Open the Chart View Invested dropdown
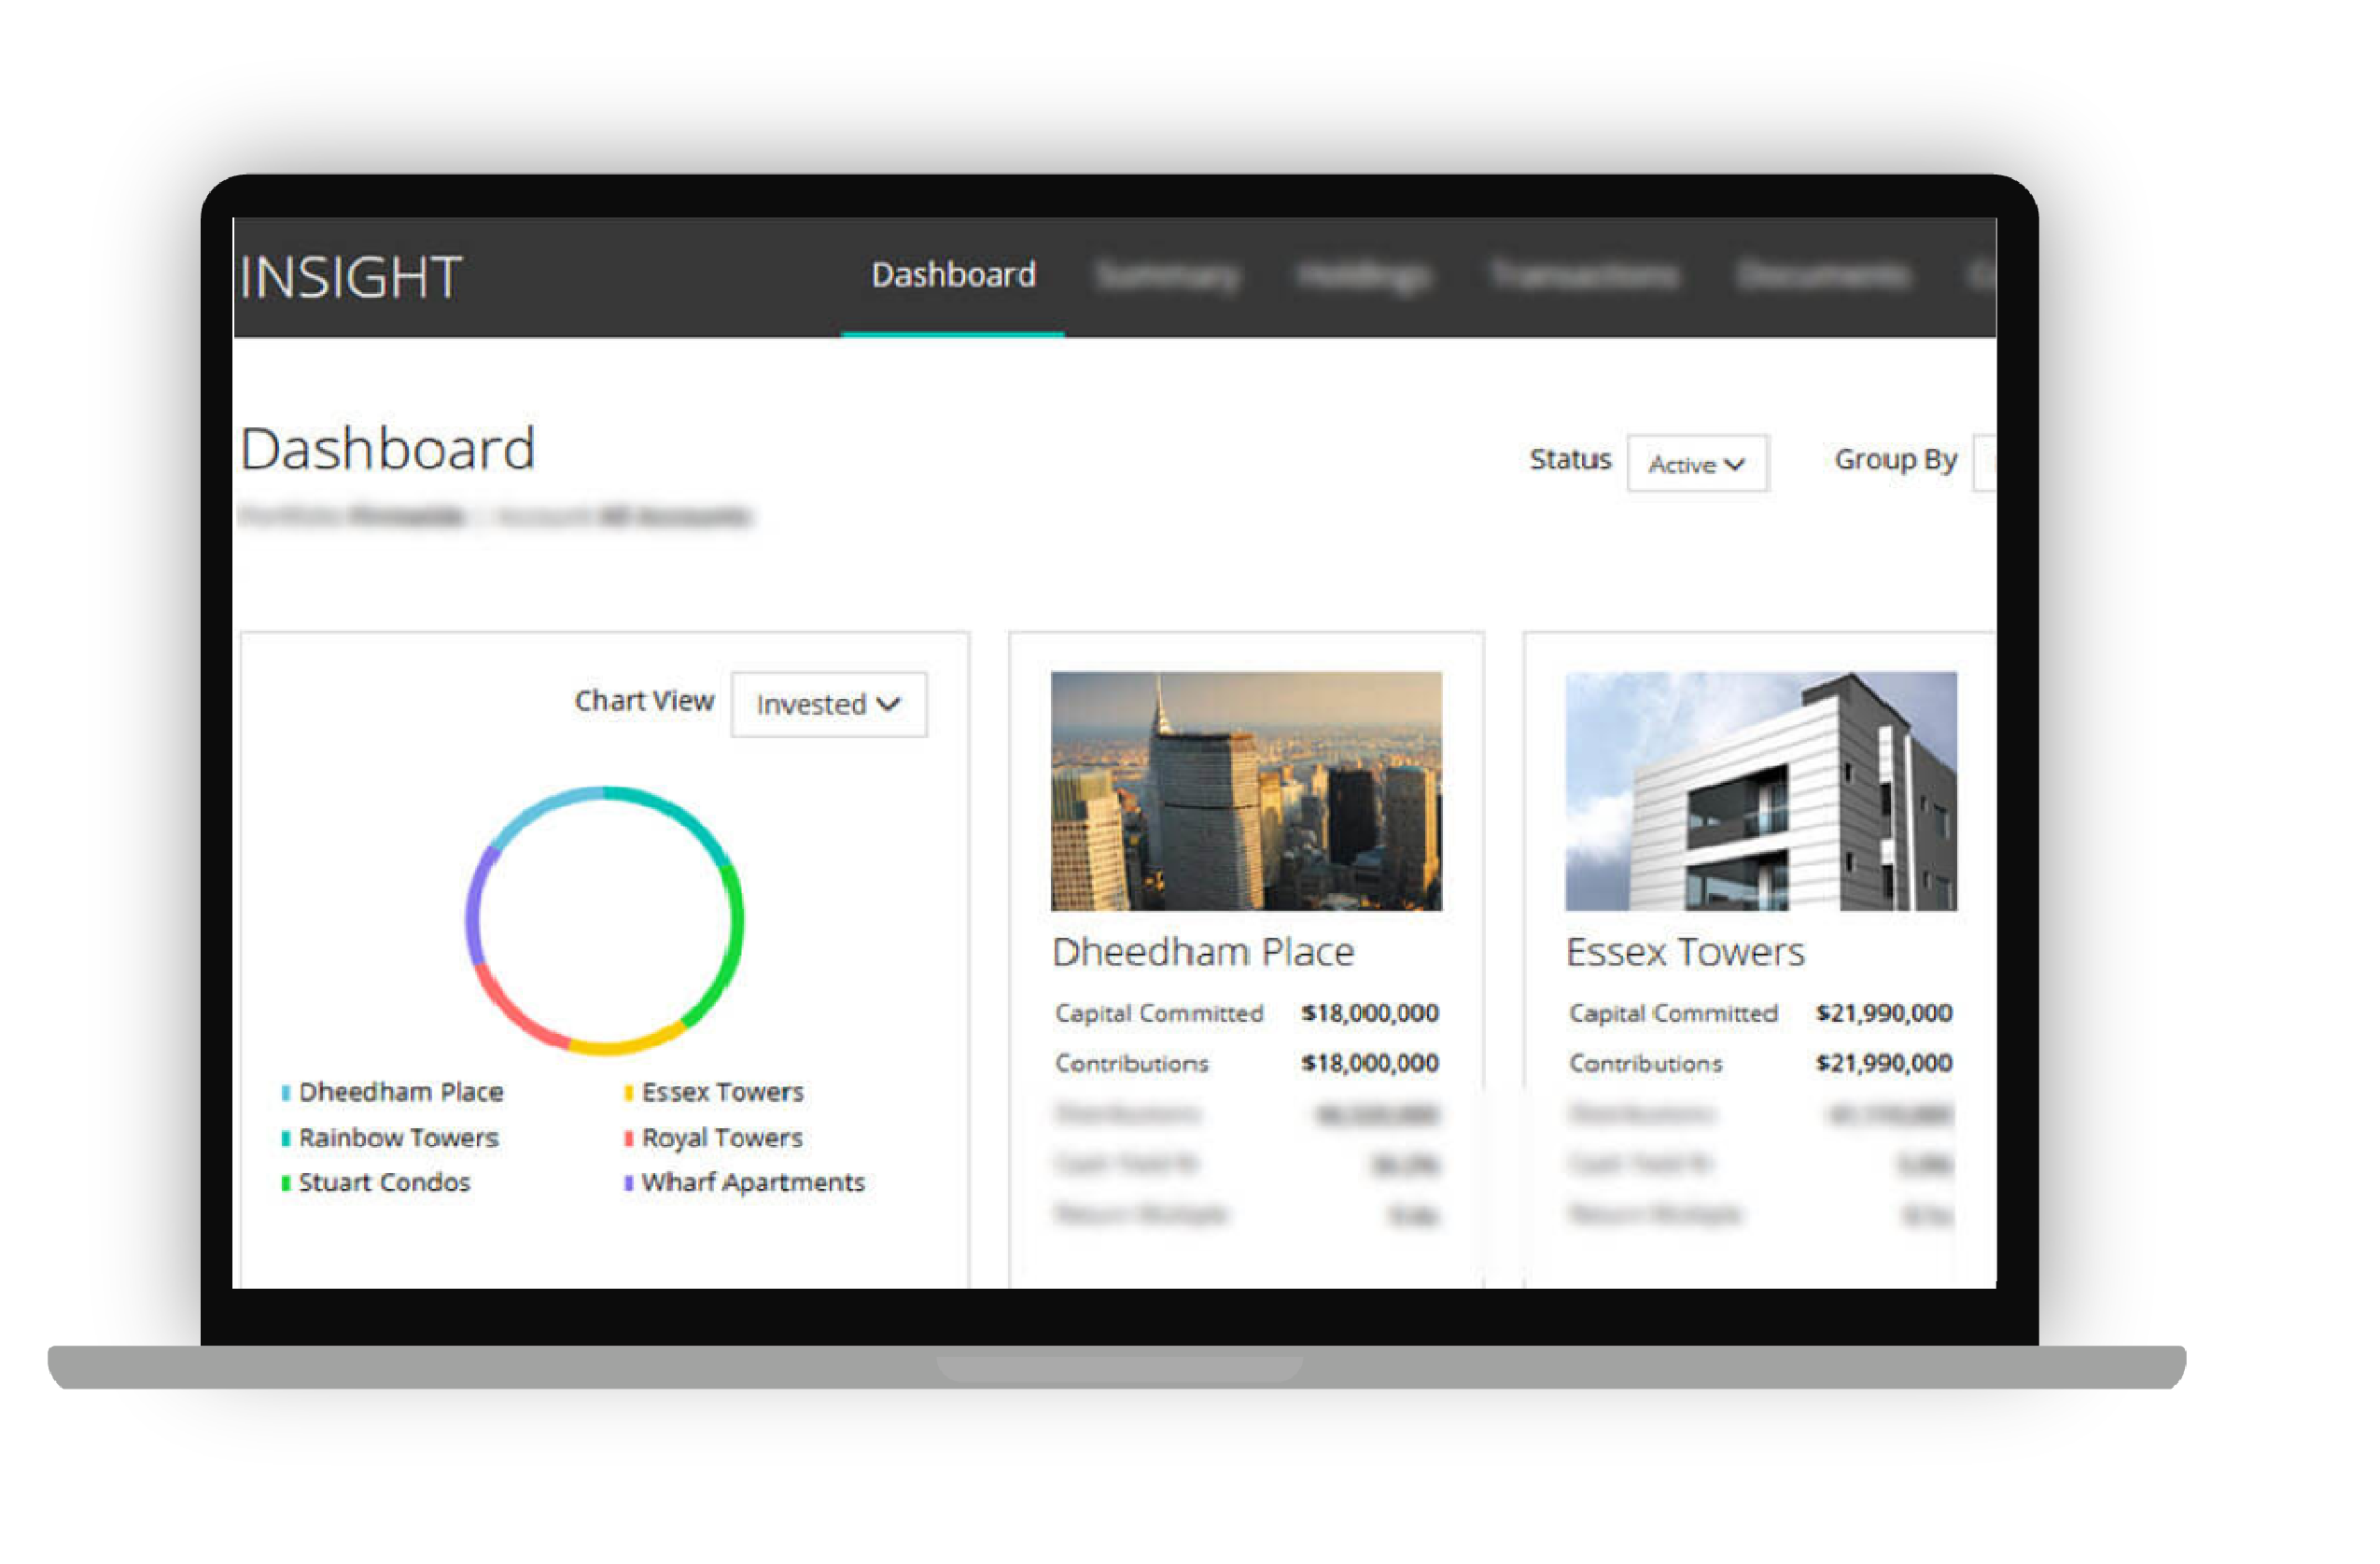 [828, 703]
